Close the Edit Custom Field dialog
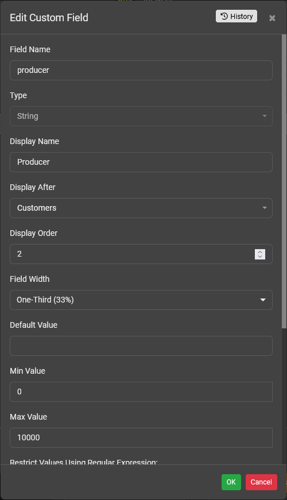287x500 pixels. point(272,18)
